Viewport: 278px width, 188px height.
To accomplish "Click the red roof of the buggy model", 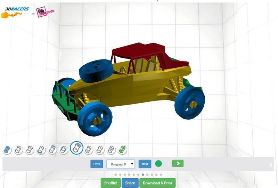I will (140, 50).
